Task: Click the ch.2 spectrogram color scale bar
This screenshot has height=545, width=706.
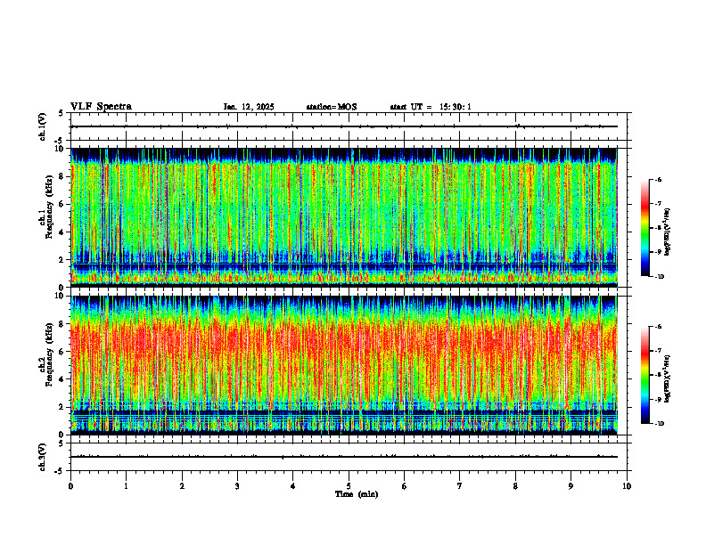Action: pos(644,375)
